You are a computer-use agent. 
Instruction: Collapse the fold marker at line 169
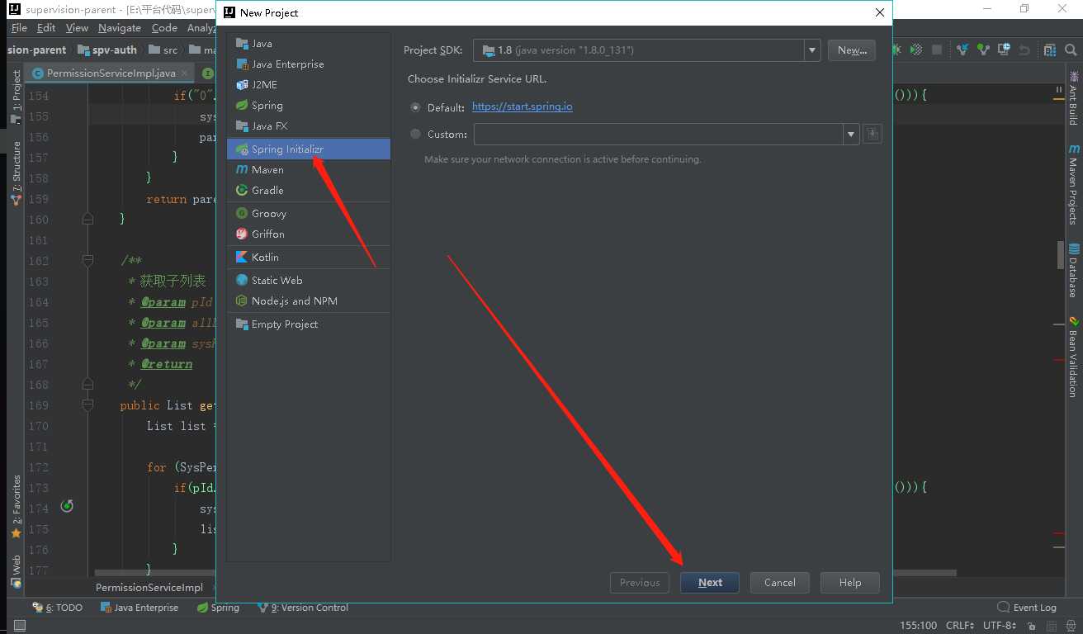pos(87,405)
